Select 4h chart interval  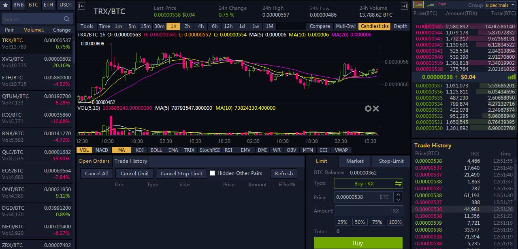point(201,26)
